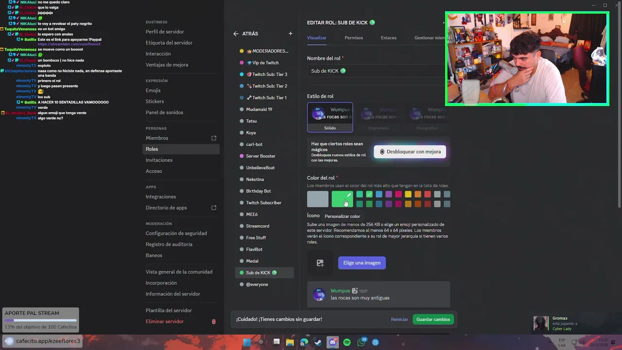Click the volume icon in system tray
Viewport: 622px width, 350px height.
click(582, 342)
